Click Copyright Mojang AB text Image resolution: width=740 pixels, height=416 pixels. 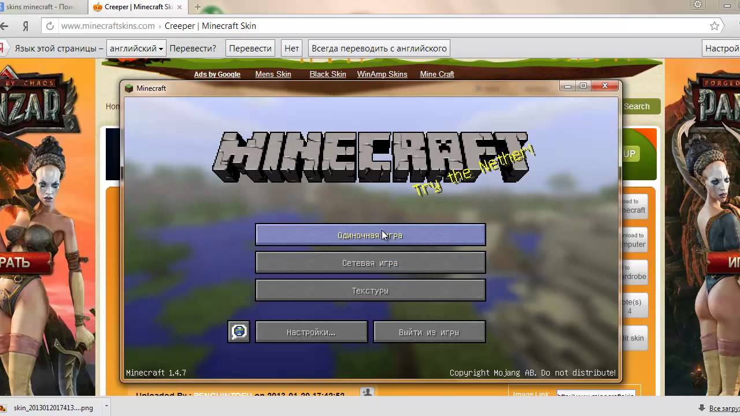coord(532,373)
